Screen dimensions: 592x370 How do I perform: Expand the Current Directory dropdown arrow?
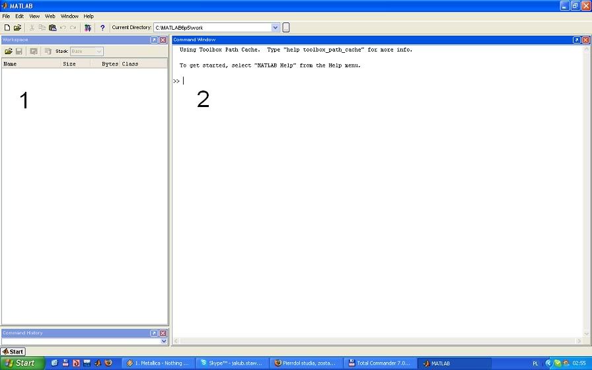pos(276,28)
